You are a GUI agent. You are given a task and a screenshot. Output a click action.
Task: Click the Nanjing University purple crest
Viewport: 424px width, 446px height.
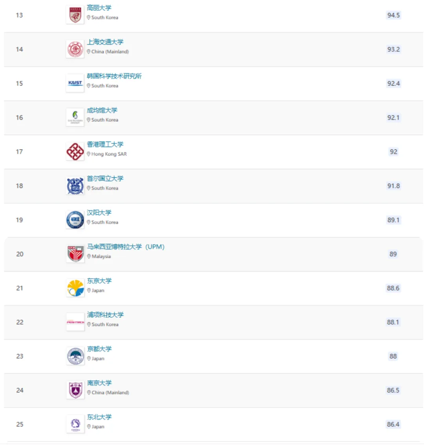coord(75,390)
